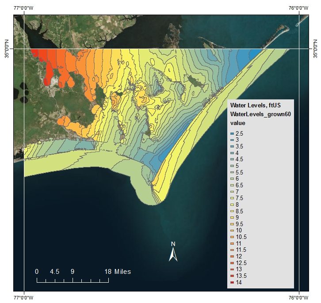The image size is (321, 303).
Task: Select the WaterLevels_grown60 layer name
Action: point(260,114)
